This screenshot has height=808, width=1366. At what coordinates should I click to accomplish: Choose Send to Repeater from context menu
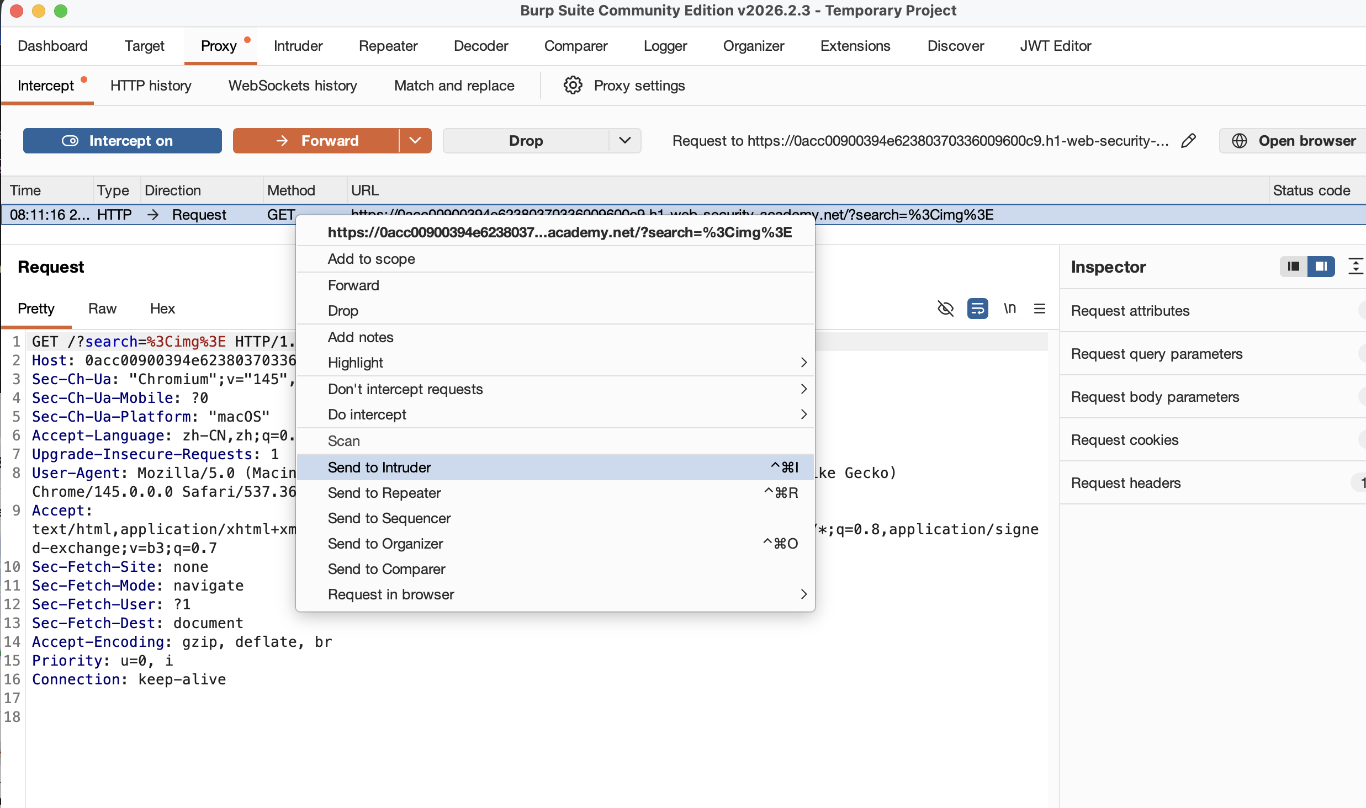coord(384,493)
